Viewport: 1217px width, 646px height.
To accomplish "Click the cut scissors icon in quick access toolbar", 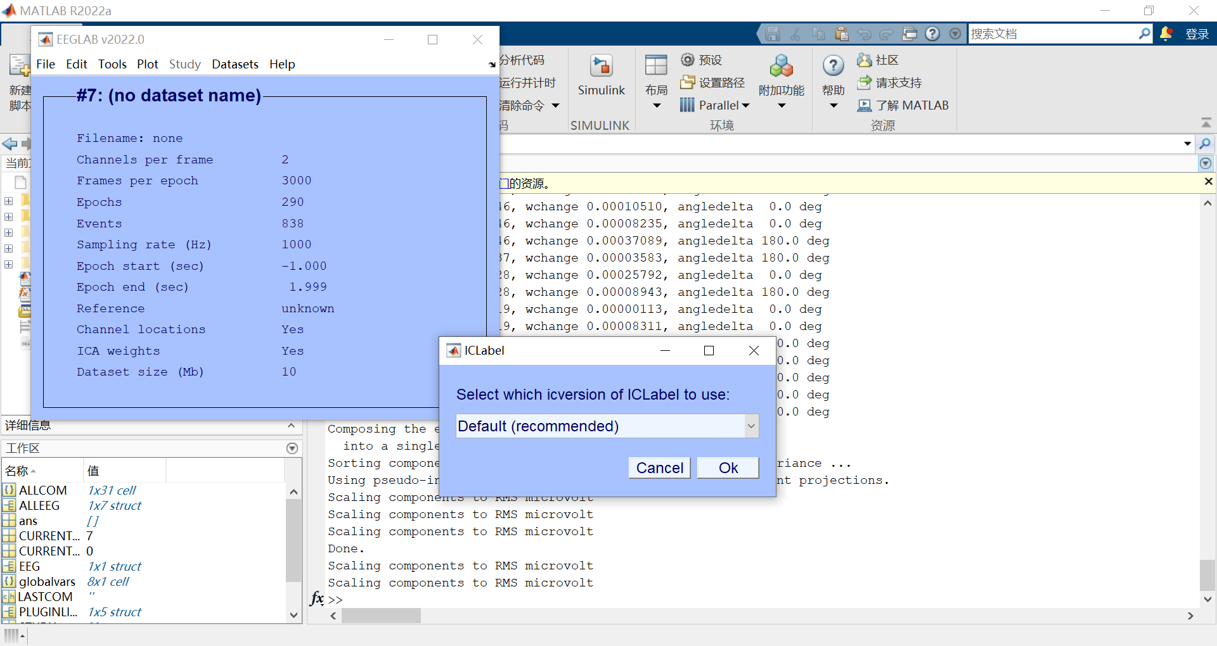I will [795, 34].
